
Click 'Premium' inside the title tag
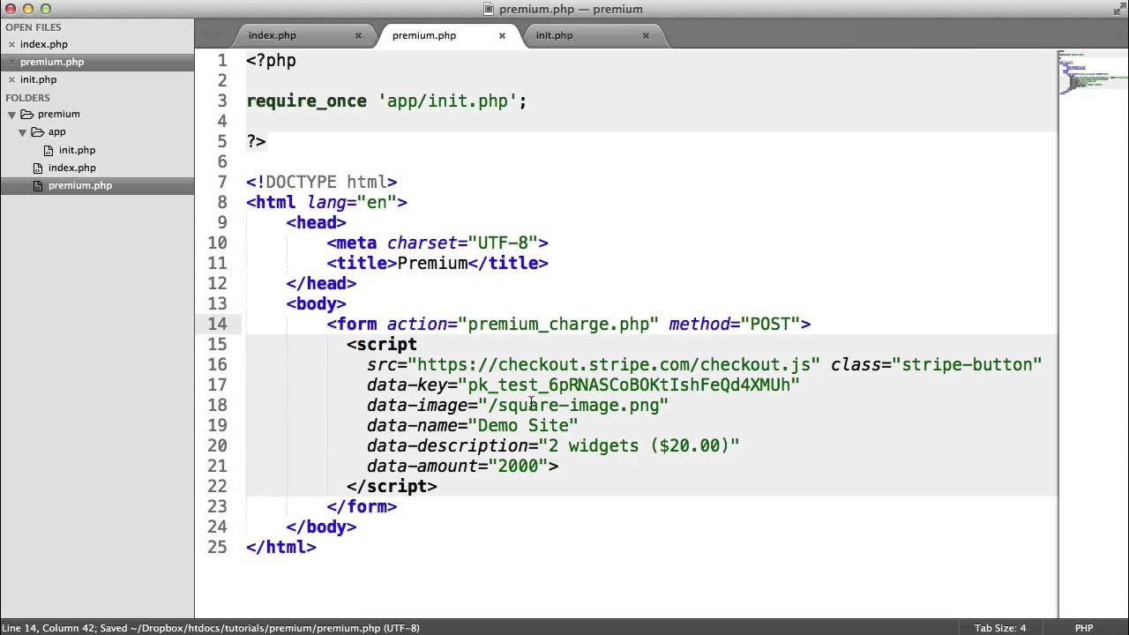click(x=432, y=263)
